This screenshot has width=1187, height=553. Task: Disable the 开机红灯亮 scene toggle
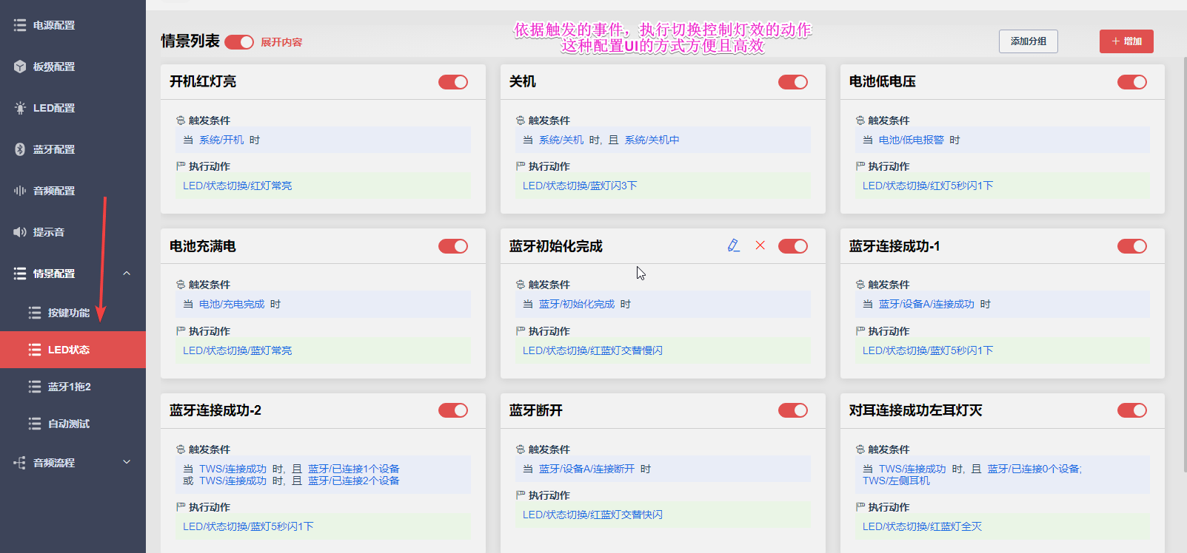click(x=453, y=82)
